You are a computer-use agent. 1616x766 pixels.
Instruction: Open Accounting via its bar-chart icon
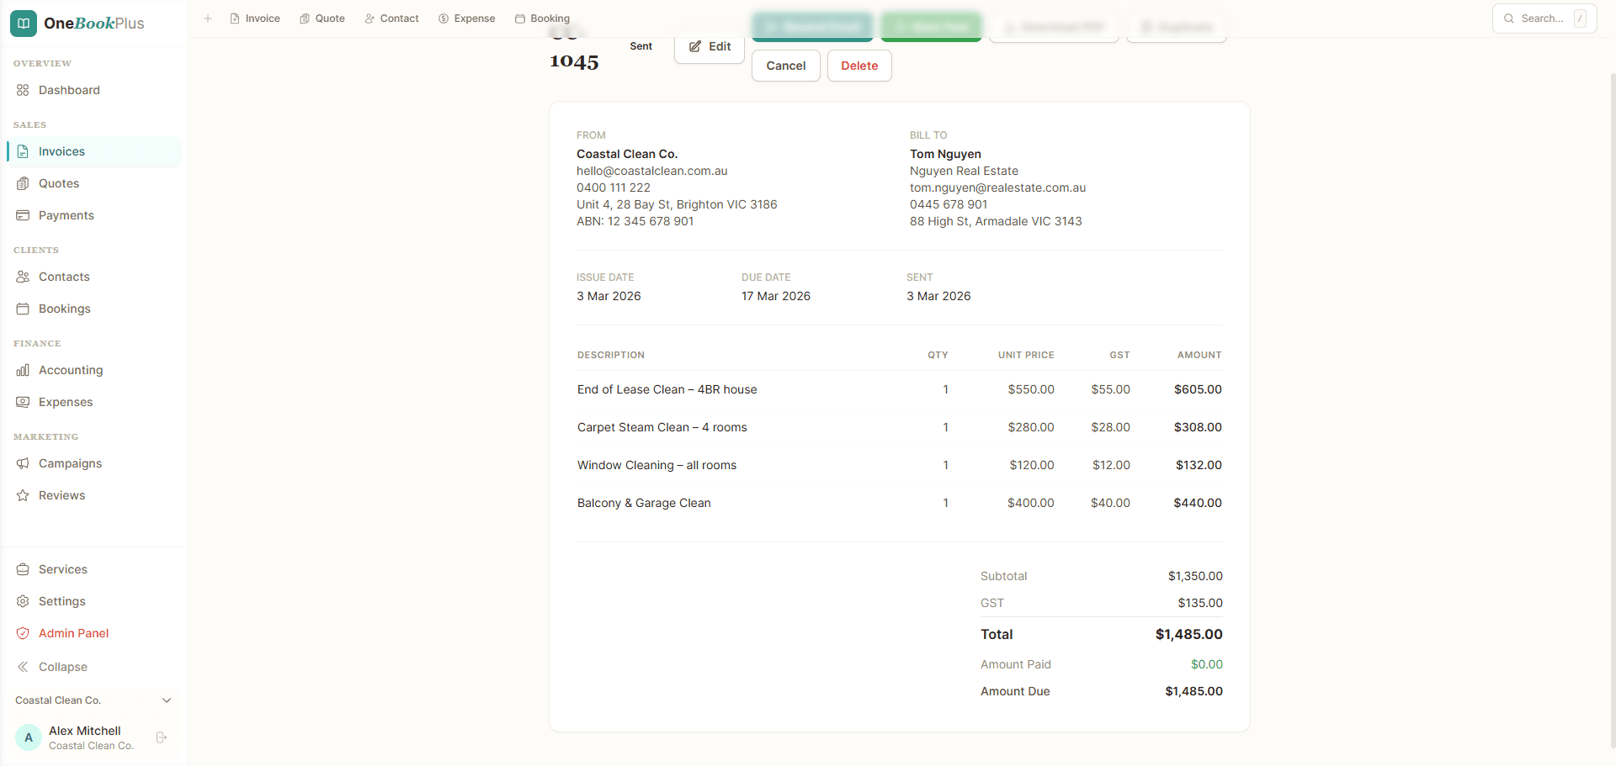tap(23, 370)
